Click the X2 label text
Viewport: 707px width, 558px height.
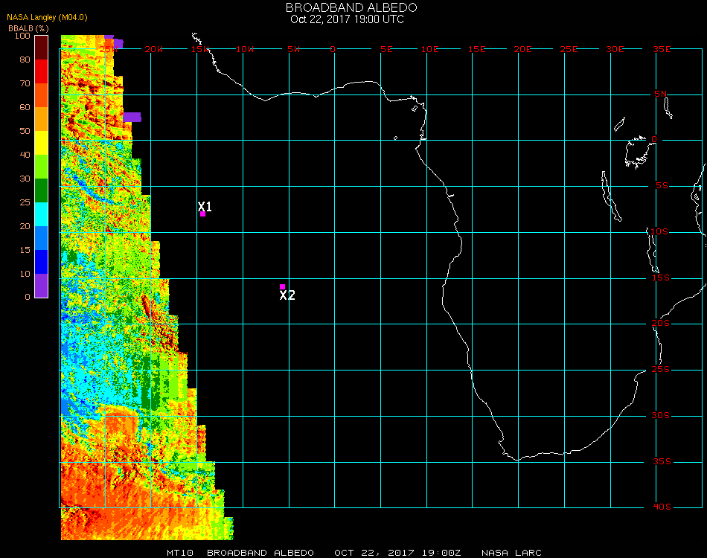click(x=287, y=295)
